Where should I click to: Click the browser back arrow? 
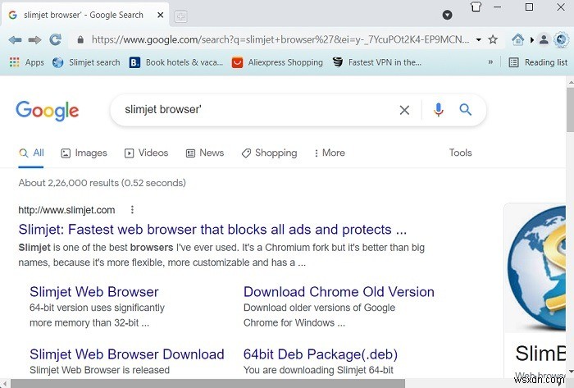point(15,39)
